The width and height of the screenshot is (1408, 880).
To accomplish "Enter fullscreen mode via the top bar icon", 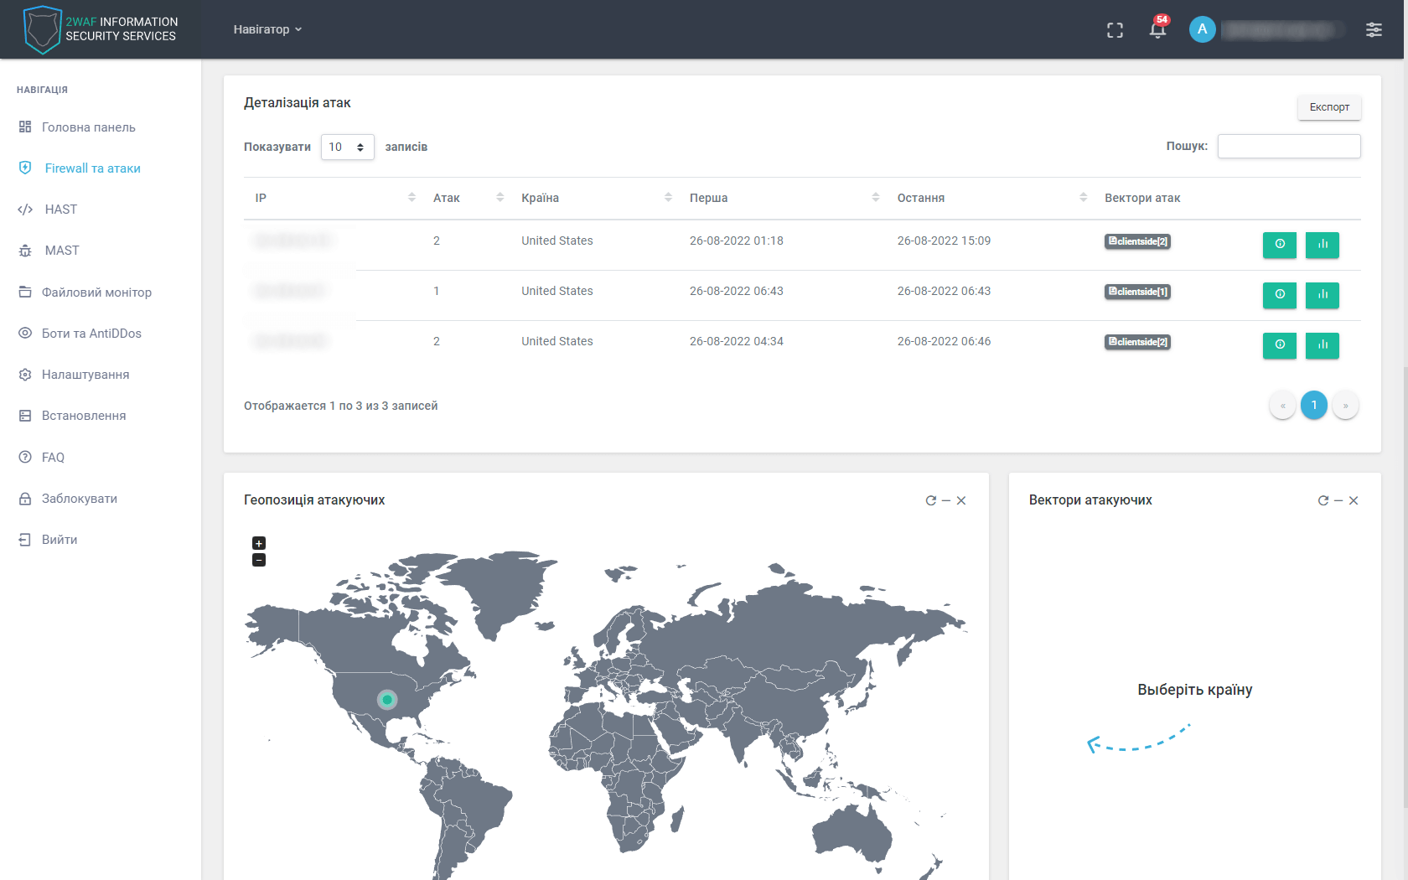I will (1116, 29).
